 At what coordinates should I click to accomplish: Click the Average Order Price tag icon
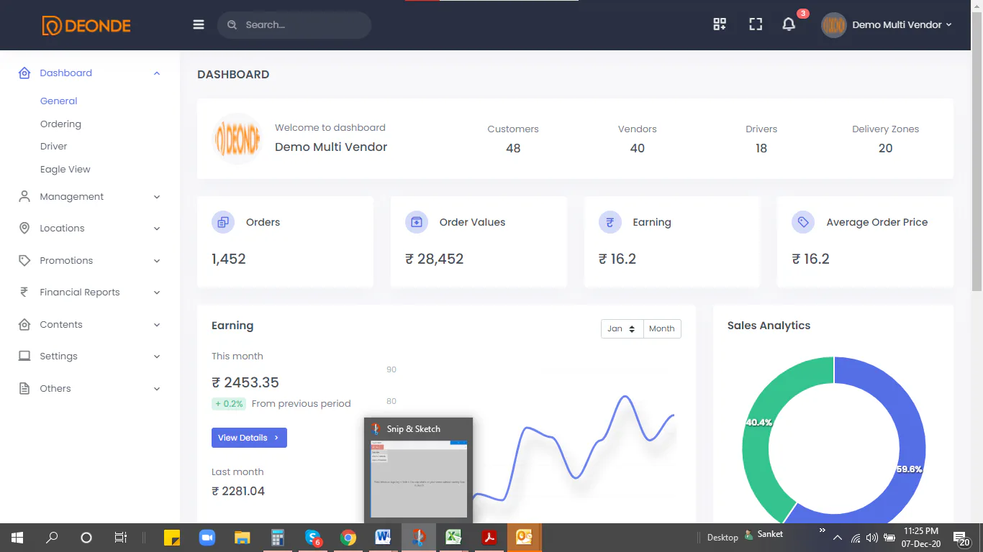[x=803, y=222]
